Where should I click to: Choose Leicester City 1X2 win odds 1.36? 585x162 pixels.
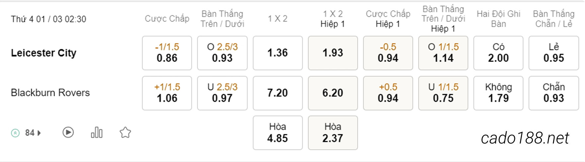click(278, 53)
